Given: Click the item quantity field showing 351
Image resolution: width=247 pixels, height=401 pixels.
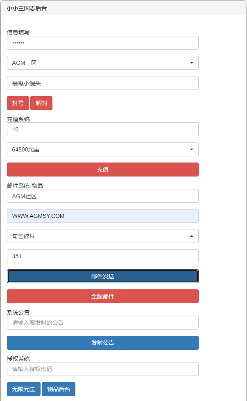Looking at the screenshot, I should (x=102, y=256).
